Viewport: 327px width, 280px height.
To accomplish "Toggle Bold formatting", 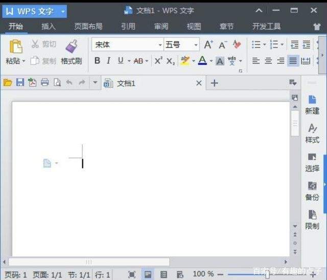I will (x=97, y=61).
